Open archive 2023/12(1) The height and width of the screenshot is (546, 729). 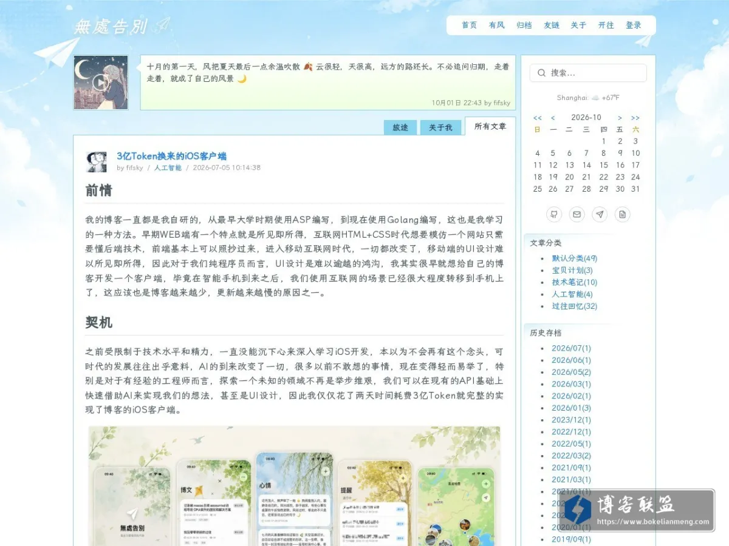571,420
